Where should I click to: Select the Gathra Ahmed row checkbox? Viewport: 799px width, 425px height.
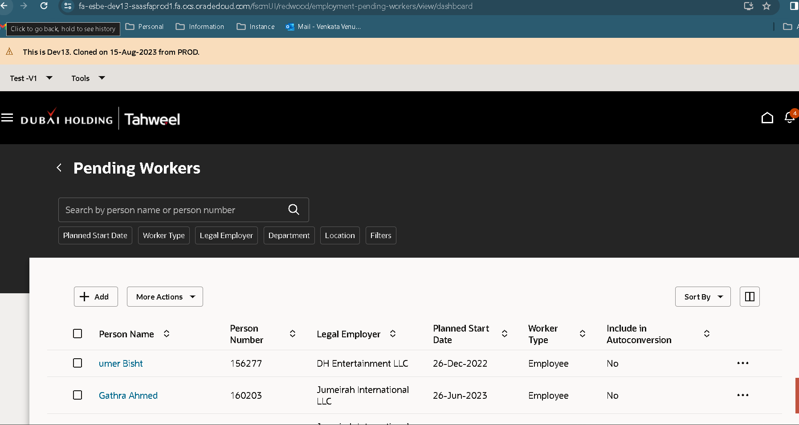(77, 395)
